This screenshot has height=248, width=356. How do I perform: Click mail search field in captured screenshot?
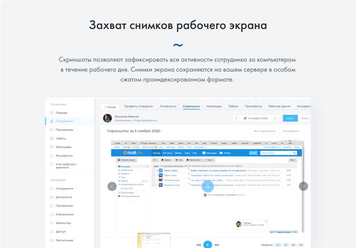(x=278, y=153)
